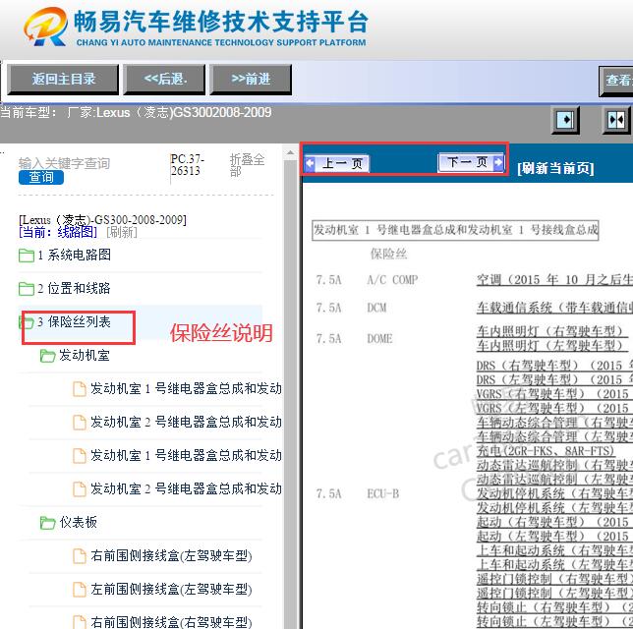Click folder icon next to 仪表板
Screen dimensions: 633x629
tap(47, 523)
